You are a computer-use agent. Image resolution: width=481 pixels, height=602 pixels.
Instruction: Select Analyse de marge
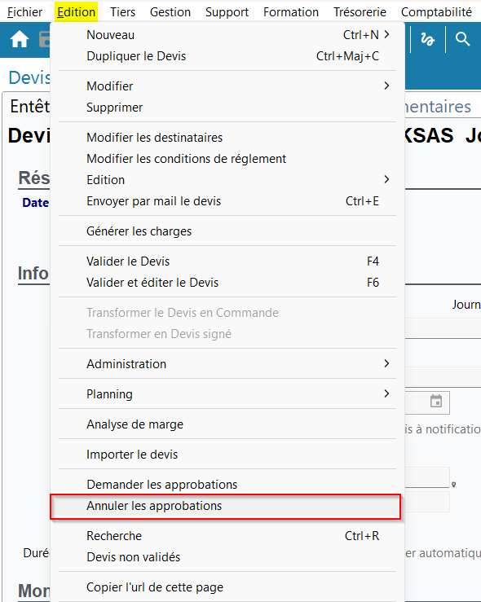[227, 424]
